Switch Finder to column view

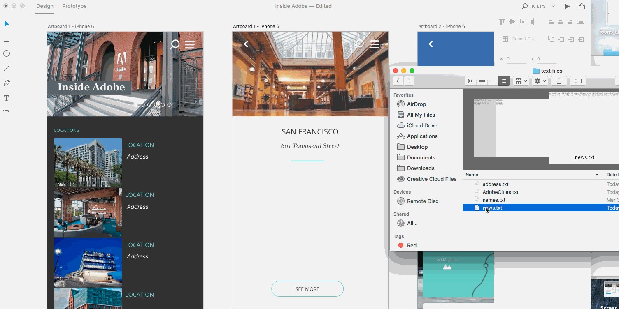493,81
